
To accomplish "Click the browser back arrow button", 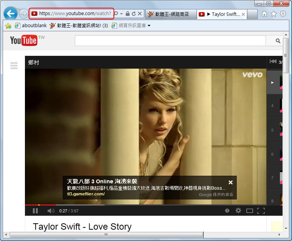I will coord(10,14).
